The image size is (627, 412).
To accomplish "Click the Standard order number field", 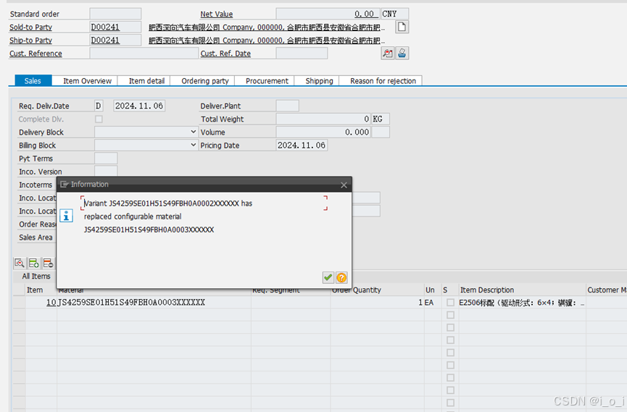I will pyautogui.click(x=115, y=14).
